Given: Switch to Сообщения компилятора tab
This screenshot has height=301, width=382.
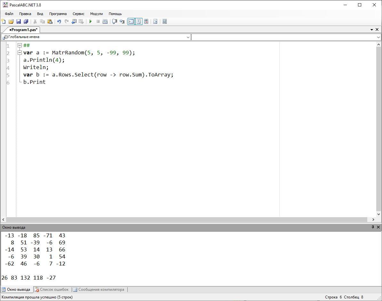Looking at the screenshot, I should [x=99, y=289].
